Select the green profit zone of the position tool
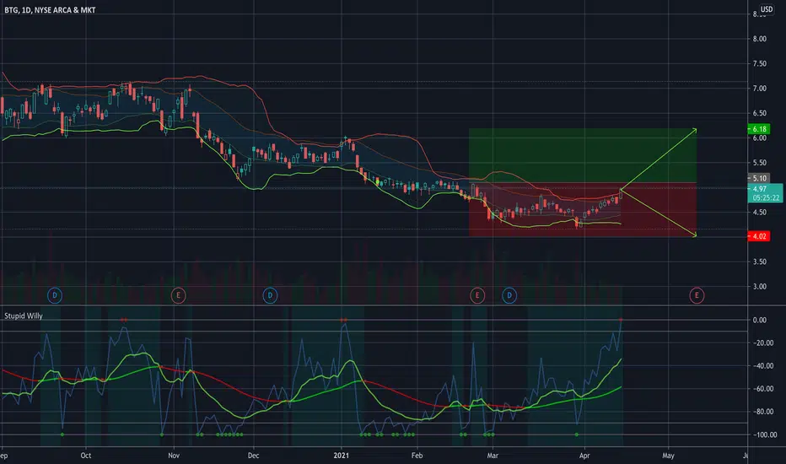Screen dimensions: 786x464 click(583, 155)
